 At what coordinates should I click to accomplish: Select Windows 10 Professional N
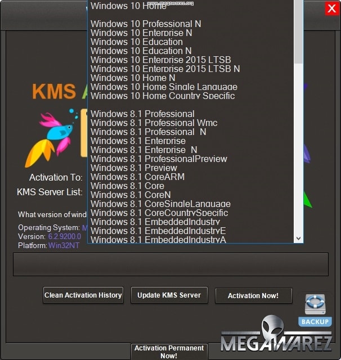tap(192, 24)
